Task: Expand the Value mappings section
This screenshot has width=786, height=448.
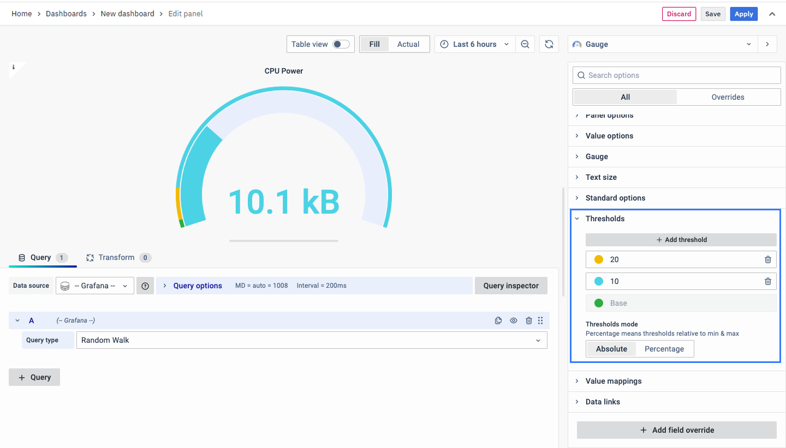Action: (x=614, y=381)
